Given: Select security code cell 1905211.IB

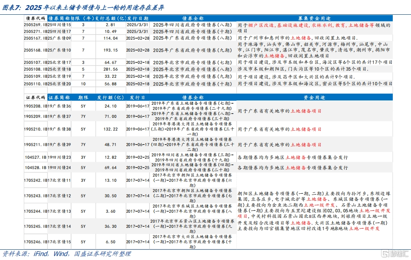Looking at the screenshot, I should point(36,144).
